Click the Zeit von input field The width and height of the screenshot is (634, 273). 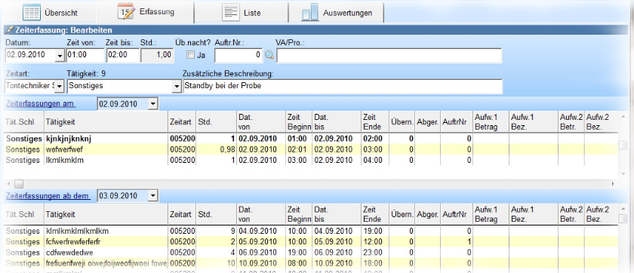(x=85, y=55)
